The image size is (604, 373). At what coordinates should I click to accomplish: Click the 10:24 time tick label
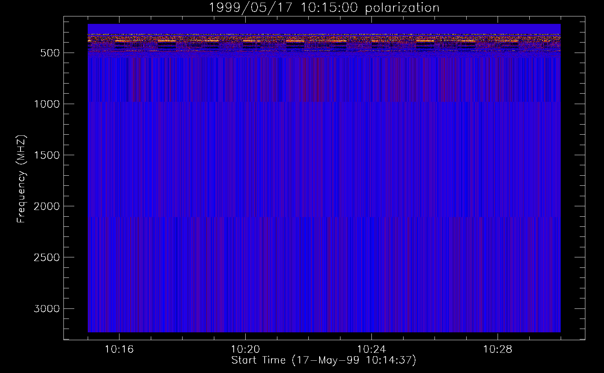(371, 350)
